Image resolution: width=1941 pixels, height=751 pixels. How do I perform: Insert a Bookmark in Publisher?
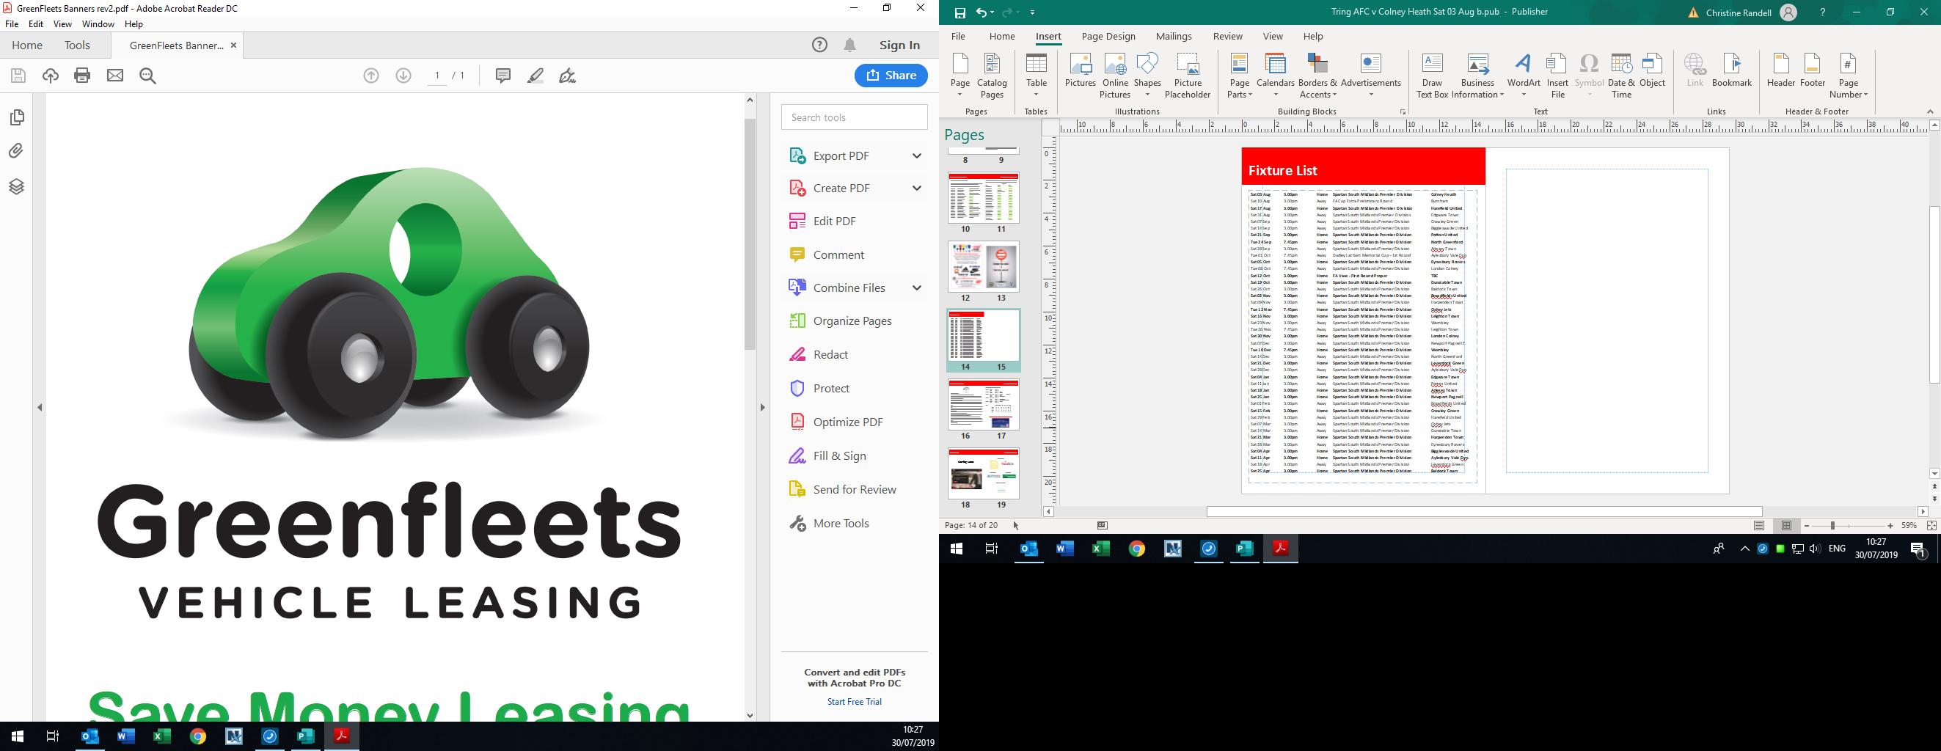pyautogui.click(x=1731, y=71)
